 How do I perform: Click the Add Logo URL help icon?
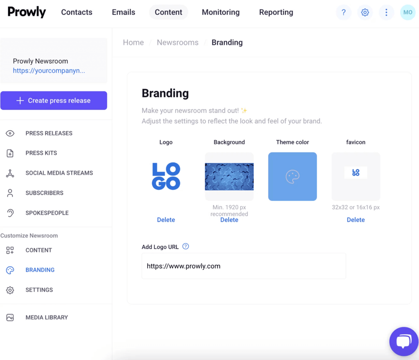click(x=185, y=246)
